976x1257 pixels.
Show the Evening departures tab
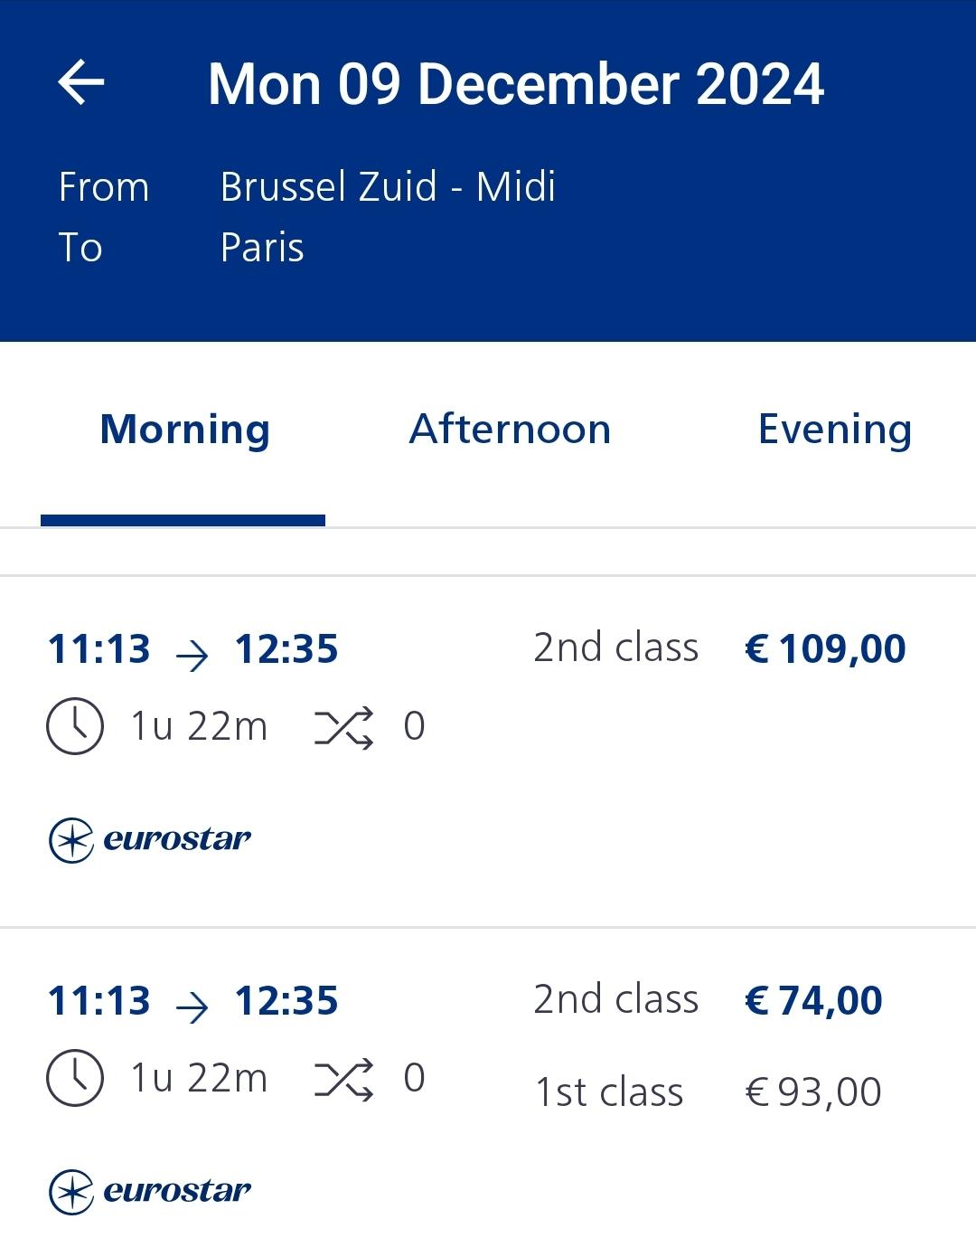(834, 430)
